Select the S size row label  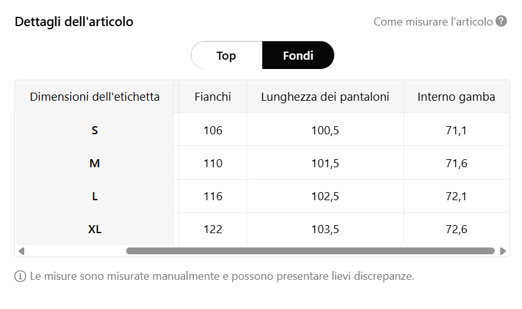94,131
